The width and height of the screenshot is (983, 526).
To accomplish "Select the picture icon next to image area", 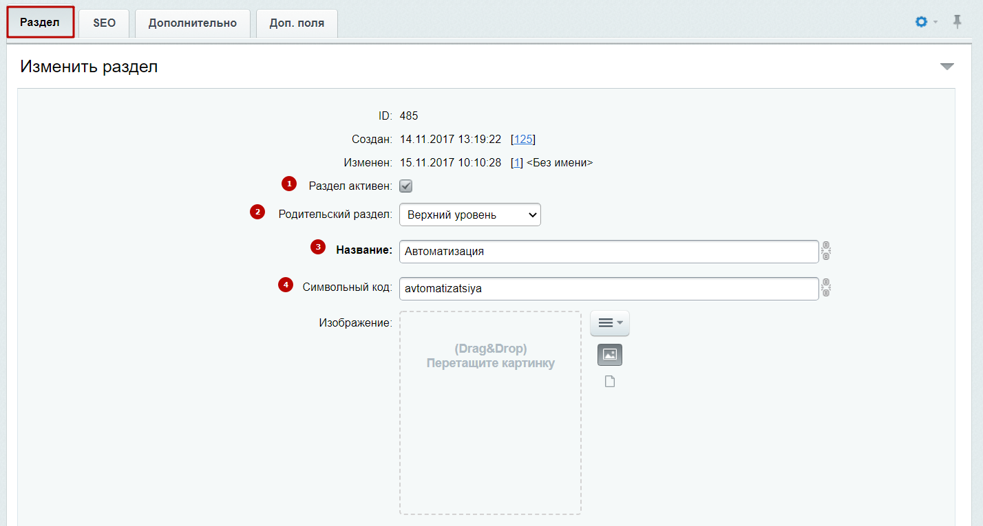I will [610, 355].
